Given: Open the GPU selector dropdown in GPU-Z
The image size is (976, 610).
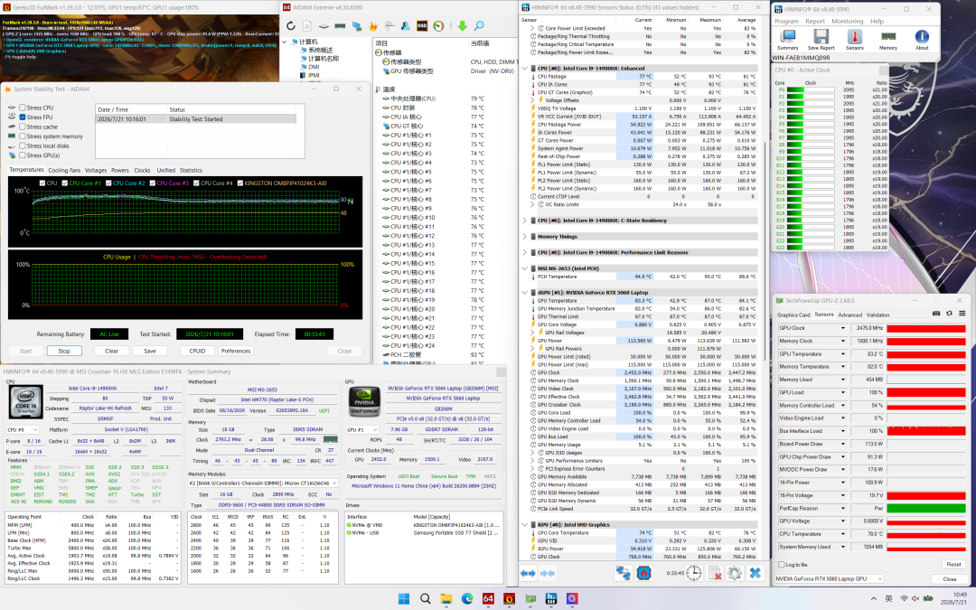Looking at the screenshot, I should pyautogui.click(x=829, y=579).
